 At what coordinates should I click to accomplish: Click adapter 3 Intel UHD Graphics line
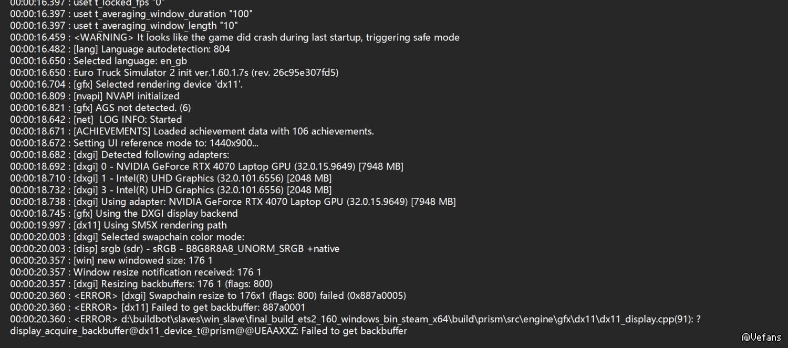(x=171, y=190)
